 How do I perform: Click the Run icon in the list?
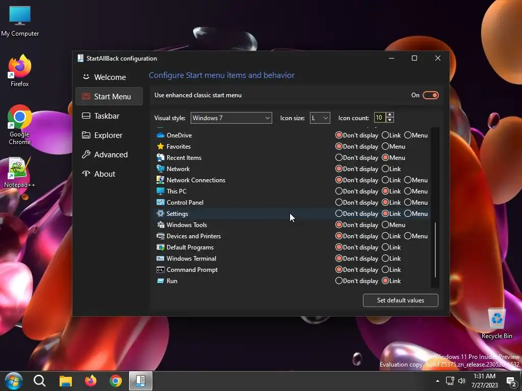point(161,281)
